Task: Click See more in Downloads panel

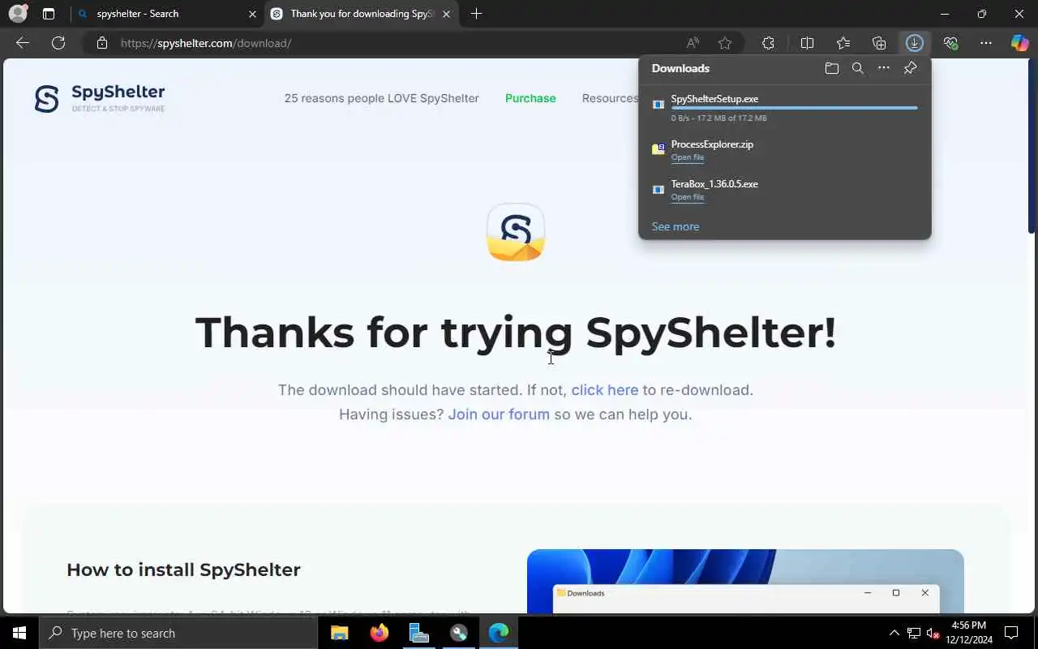Action: (676, 226)
